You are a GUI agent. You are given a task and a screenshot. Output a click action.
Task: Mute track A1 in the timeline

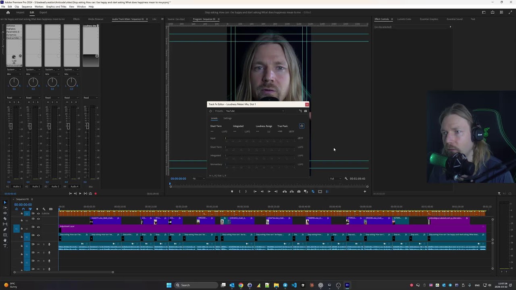point(39,244)
